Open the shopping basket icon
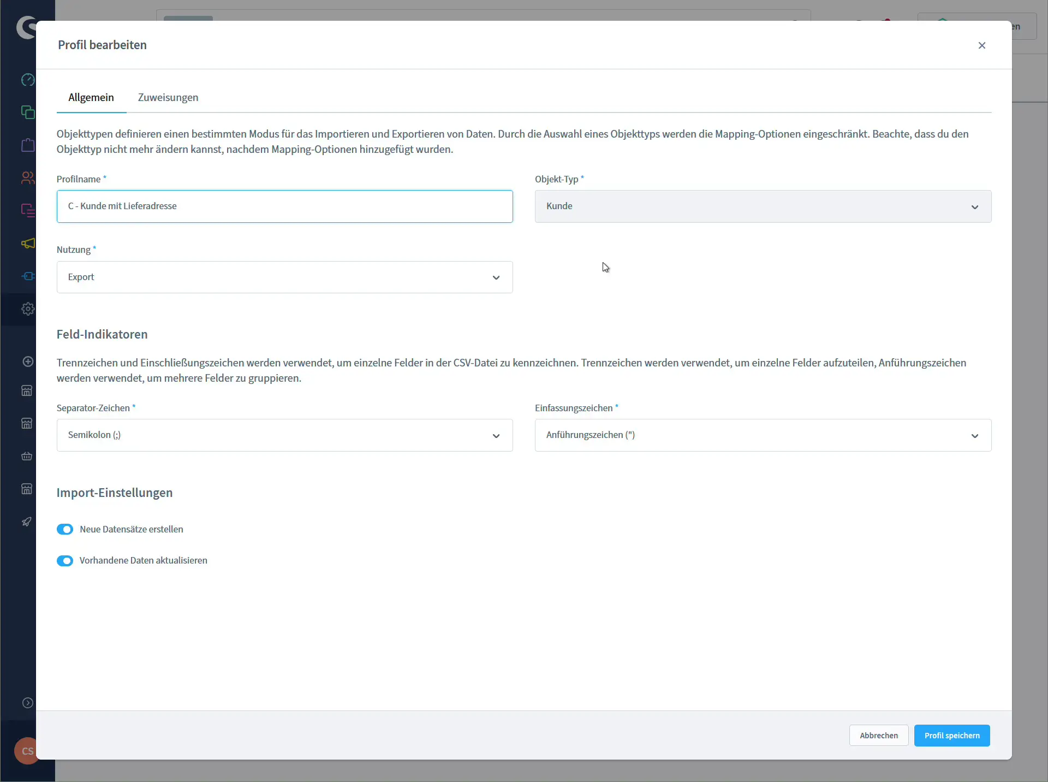Image resolution: width=1048 pixels, height=782 pixels. pyautogui.click(x=26, y=457)
